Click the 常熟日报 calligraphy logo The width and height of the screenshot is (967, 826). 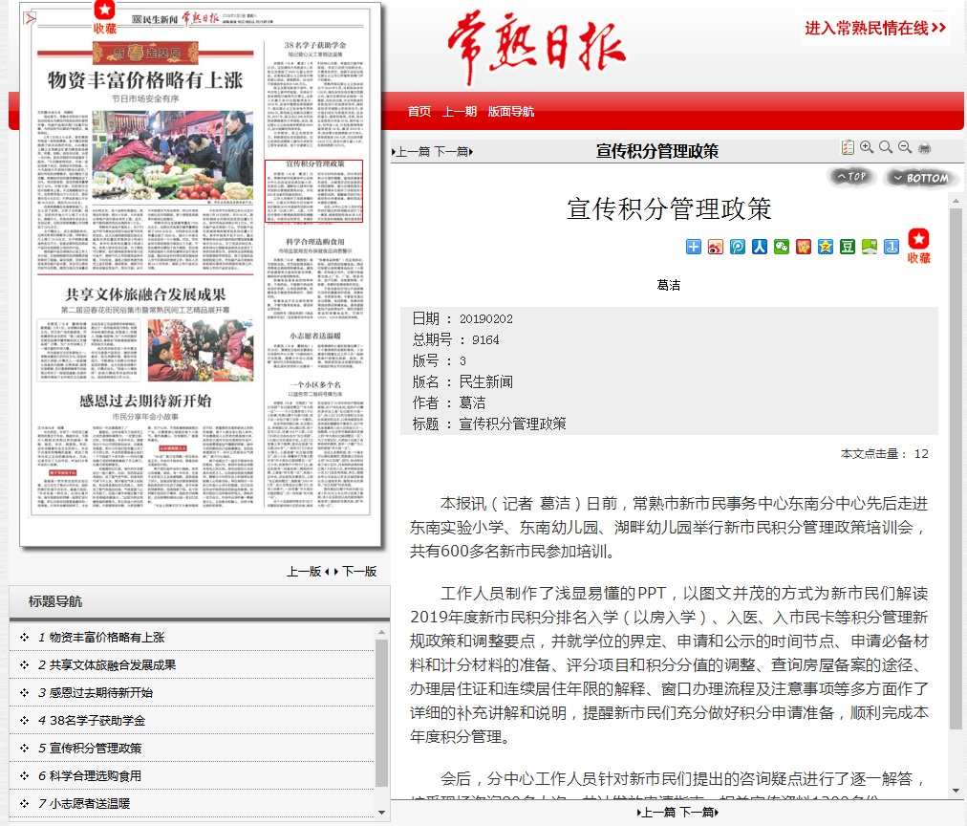(537, 47)
